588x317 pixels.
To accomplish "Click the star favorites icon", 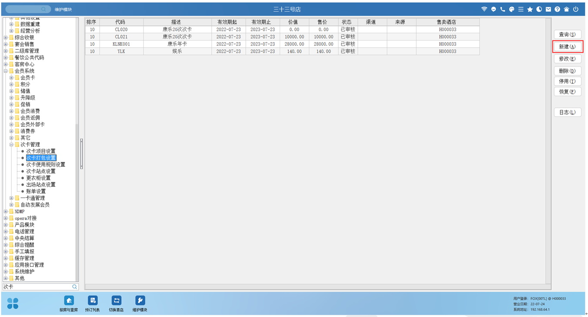I will (x=530, y=9).
